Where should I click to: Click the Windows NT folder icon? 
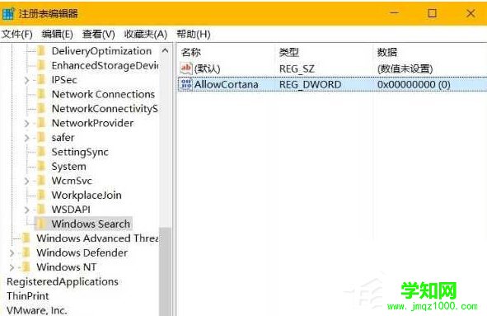click(x=26, y=267)
